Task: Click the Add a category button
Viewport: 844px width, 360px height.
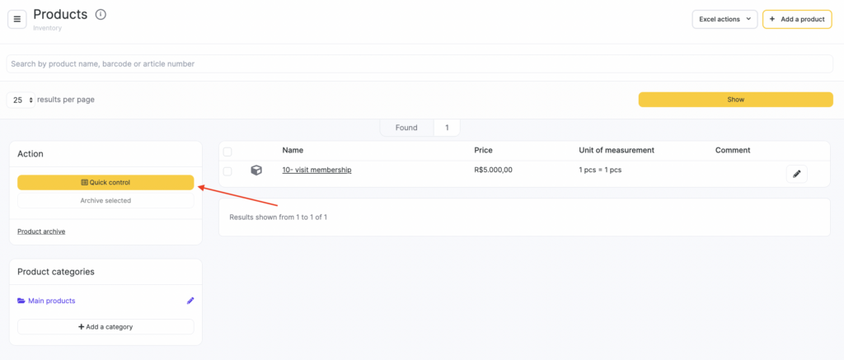Action: [105, 327]
